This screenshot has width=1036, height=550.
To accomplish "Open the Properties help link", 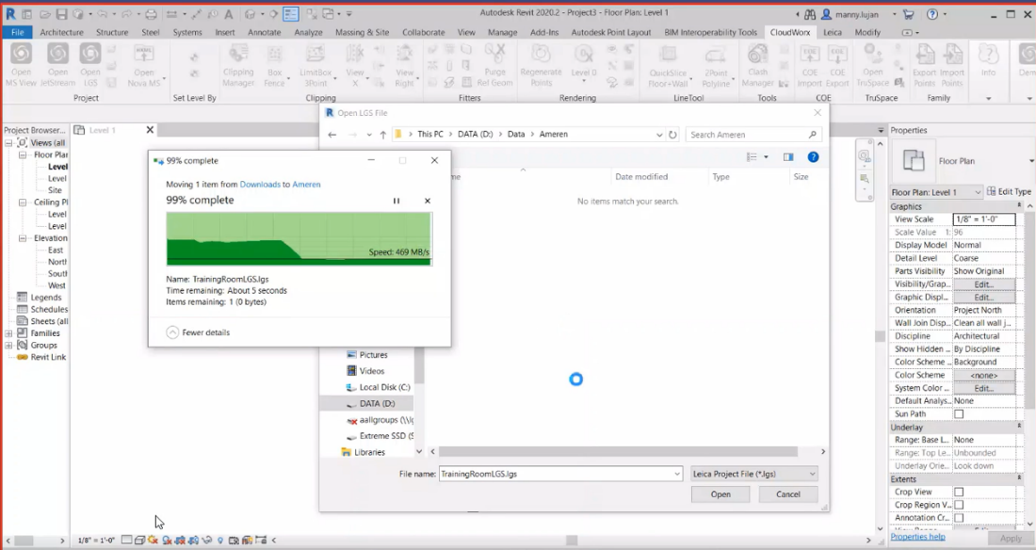I will coord(917,536).
